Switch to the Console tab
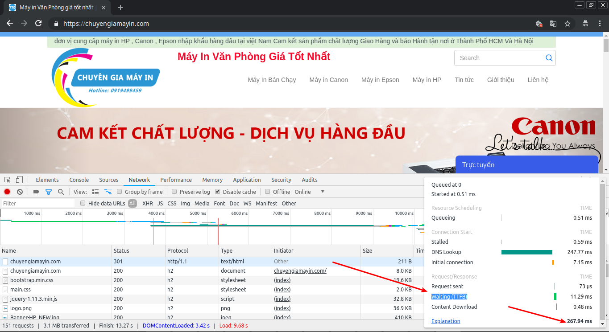609x332 pixels. (79, 180)
